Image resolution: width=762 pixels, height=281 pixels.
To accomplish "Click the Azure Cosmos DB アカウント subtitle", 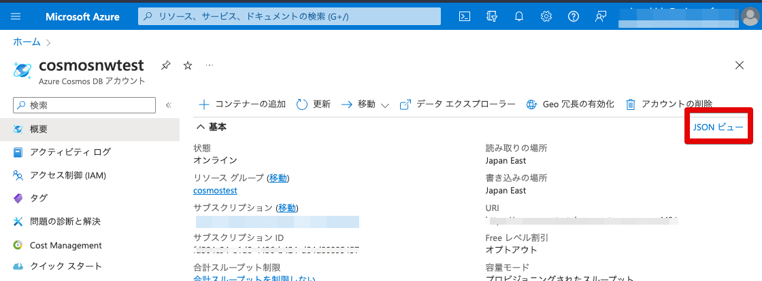I will pyautogui.click(x=92, y=81).
